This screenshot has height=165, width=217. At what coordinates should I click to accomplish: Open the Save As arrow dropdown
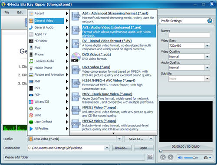click(x=151, y=139)
